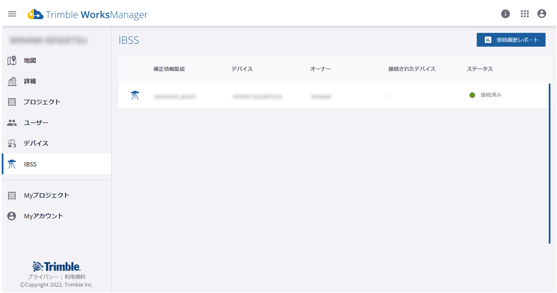Open the プライバシー link in footer
The height and width of the screenshot is (293, 557).
pos(43,277)
